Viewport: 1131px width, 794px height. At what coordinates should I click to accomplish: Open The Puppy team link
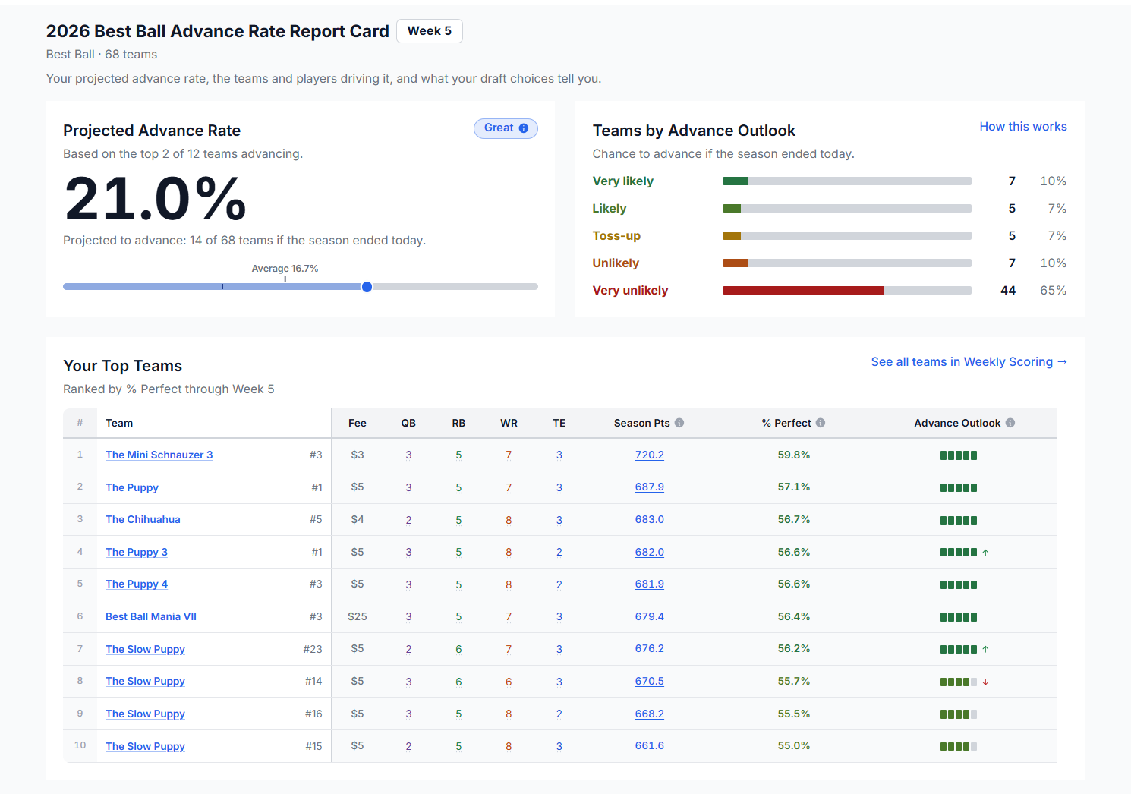click(132, 487)
